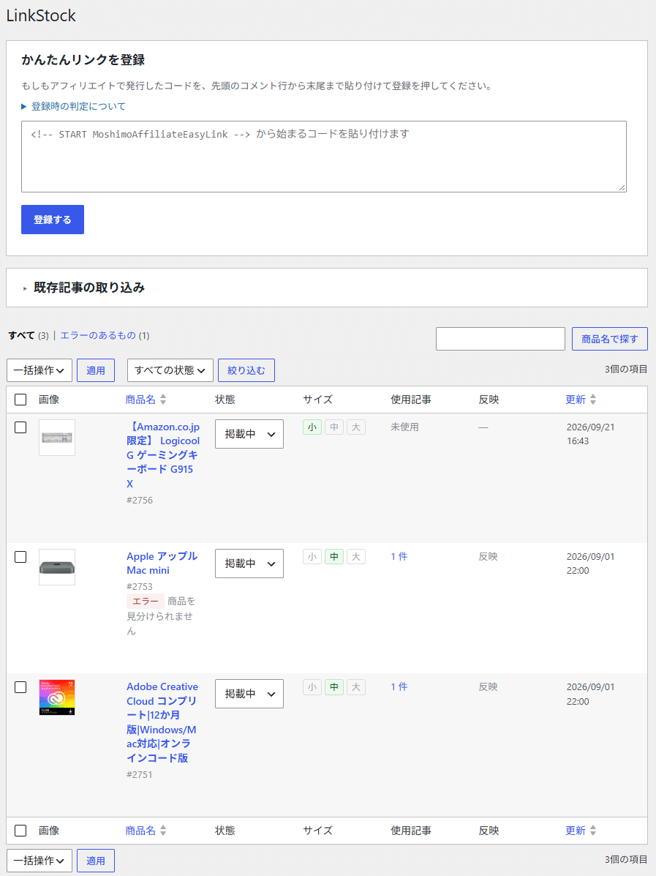This screenshot has height=876, width=656.
Task: Select size 小 for Adobe row
Action: [x=312, y=687]
